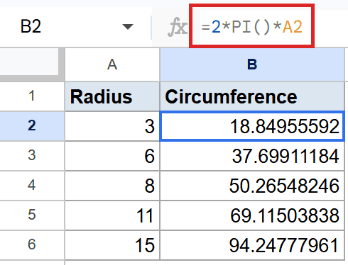The width and height of the screenshot is (348, 265).
Task: Click the select-all corner box
Action: pyautogui.click(x=32, y=64)
